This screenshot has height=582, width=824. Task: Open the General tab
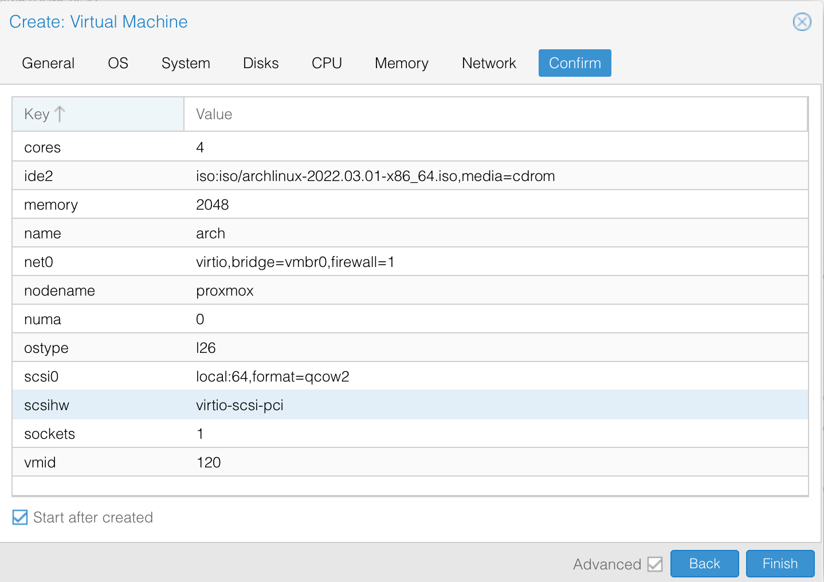coord(48,63)
